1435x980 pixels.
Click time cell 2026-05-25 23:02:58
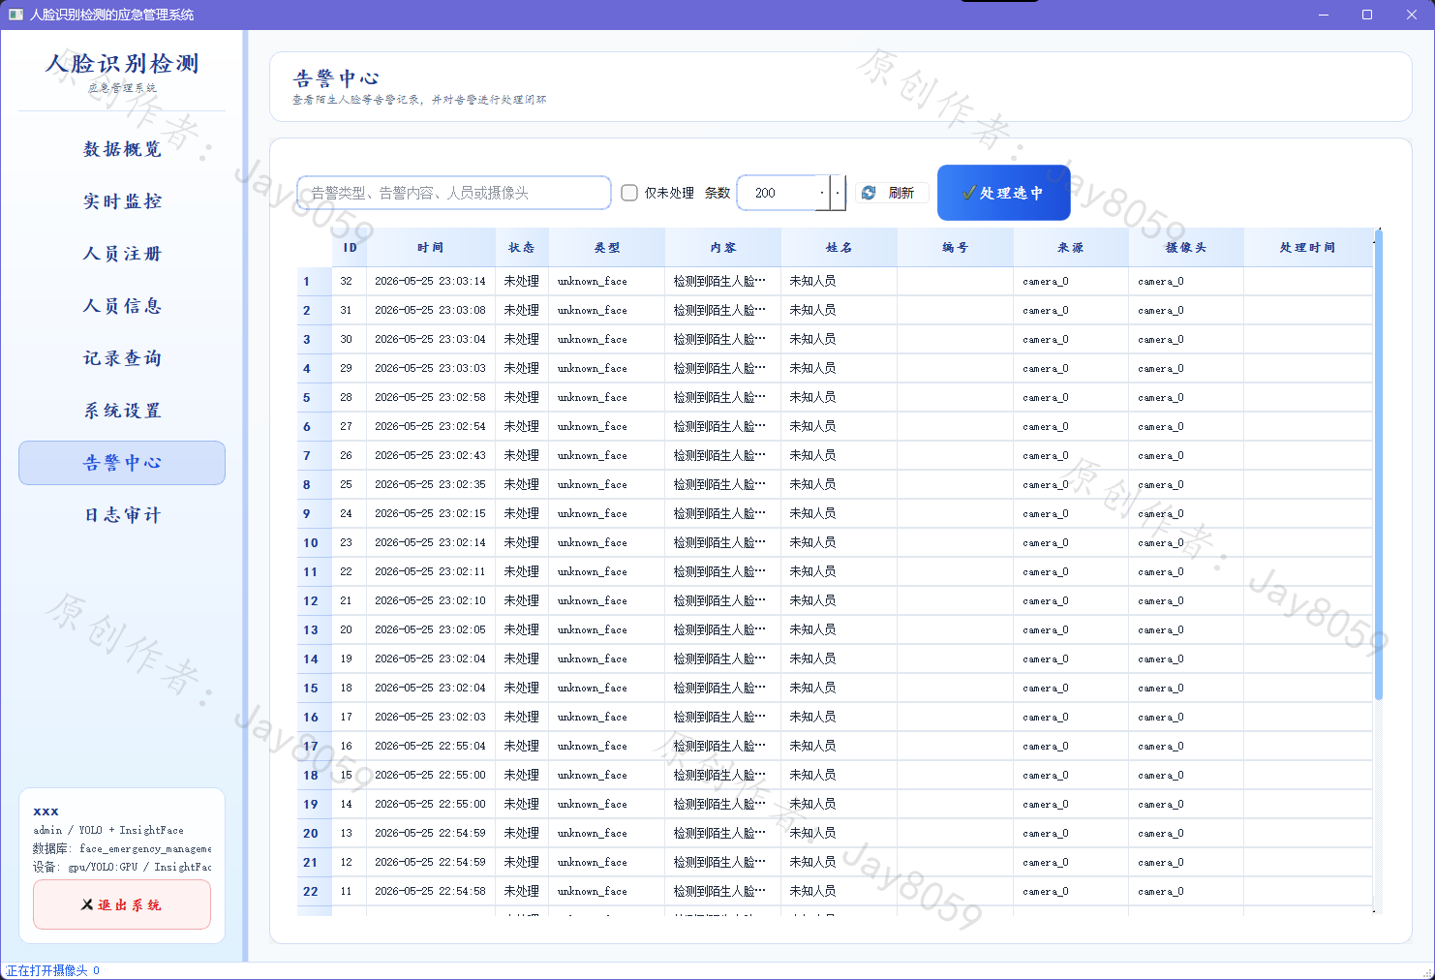(x=431, y=398)
